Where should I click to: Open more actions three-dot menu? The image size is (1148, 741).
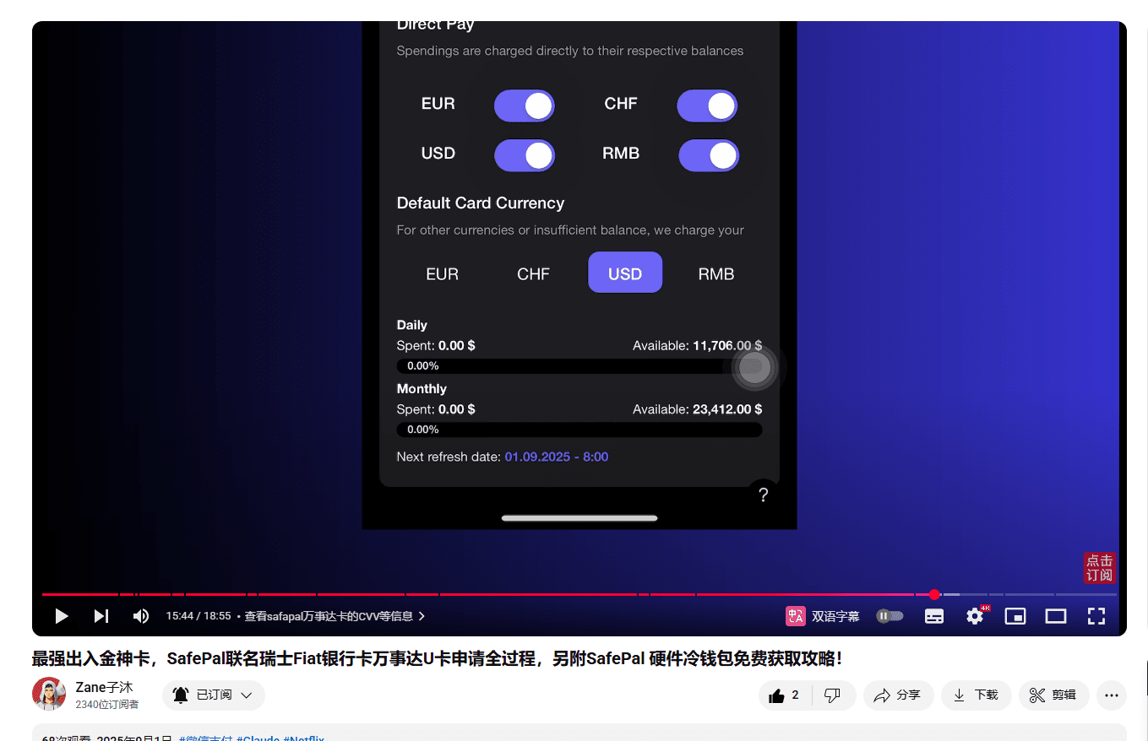click(x=1112, y=695)
